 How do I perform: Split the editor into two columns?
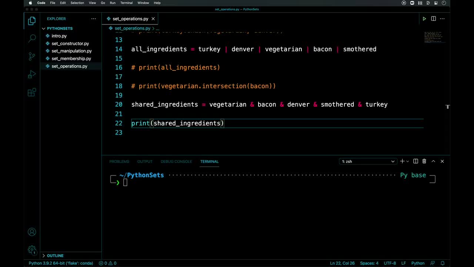pyautogui.click(x=433, y=19)
